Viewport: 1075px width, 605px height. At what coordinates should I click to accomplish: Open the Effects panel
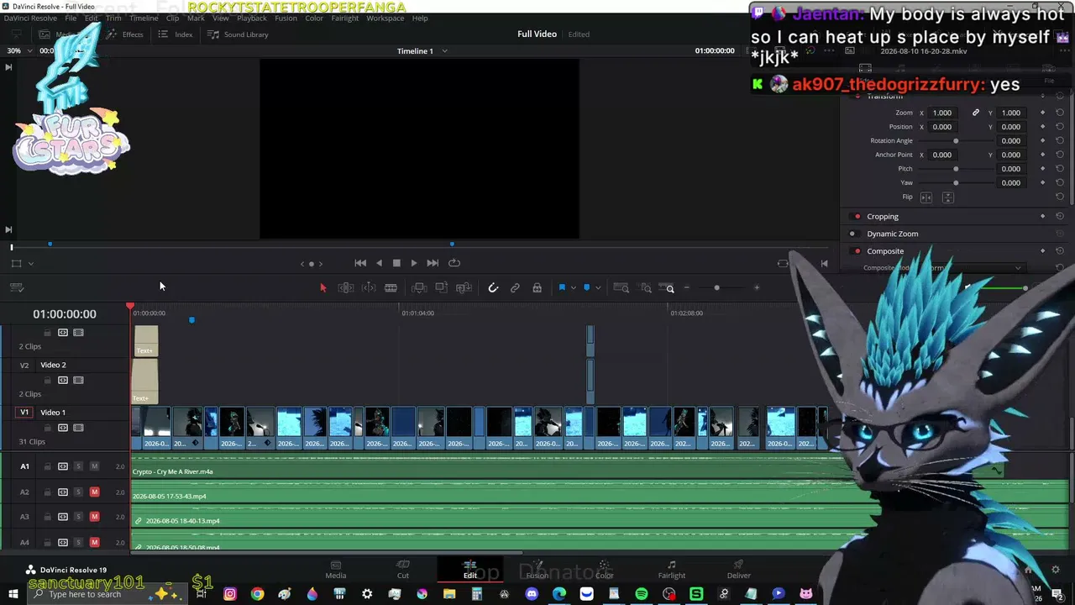tap(126, 34)
